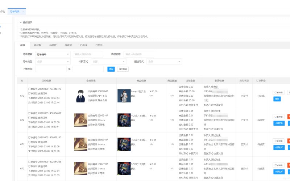Click member number 25829947 text

click(x=103, y=92)
